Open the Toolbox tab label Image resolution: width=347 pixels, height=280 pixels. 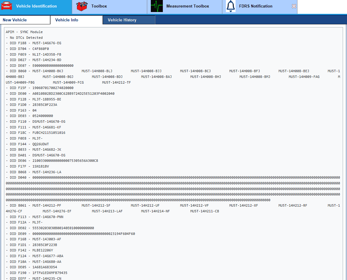[x=99, y=6]
